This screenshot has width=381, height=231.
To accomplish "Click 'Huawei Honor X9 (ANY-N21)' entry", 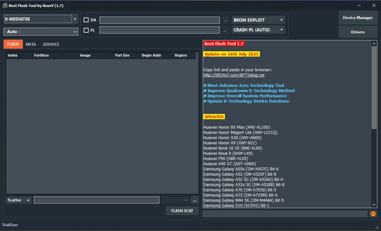I will tap(230, 143).
